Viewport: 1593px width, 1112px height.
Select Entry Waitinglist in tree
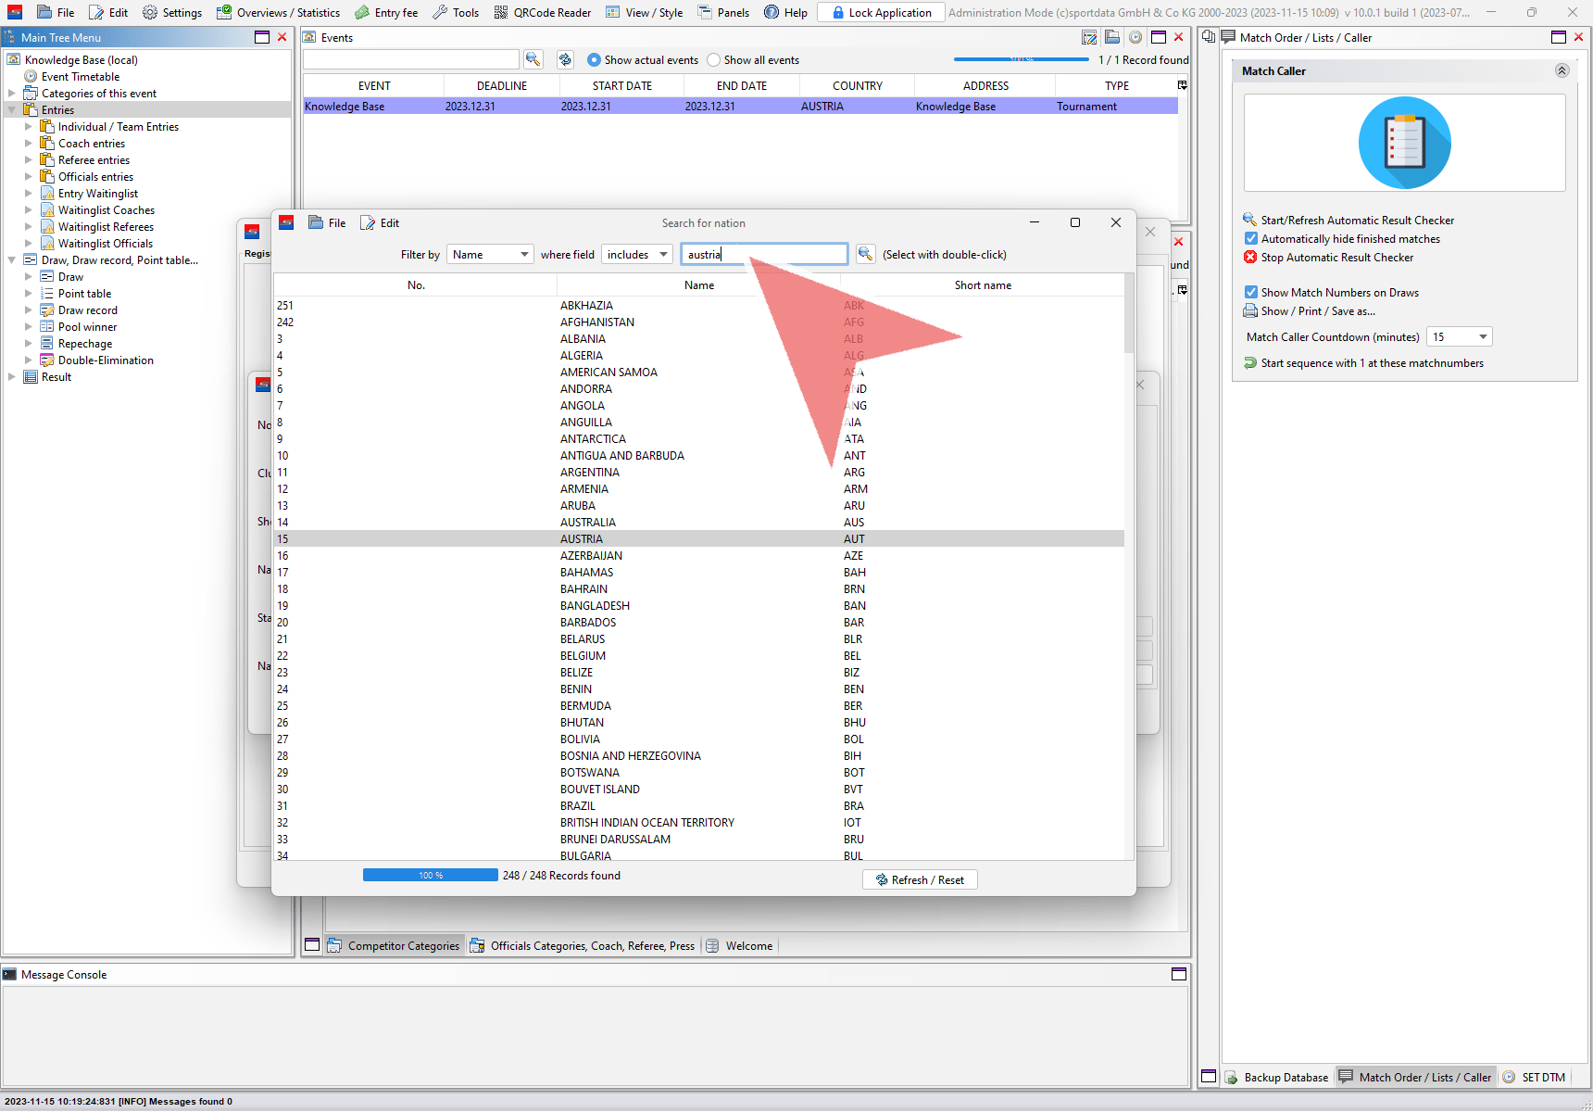(98, 193)
